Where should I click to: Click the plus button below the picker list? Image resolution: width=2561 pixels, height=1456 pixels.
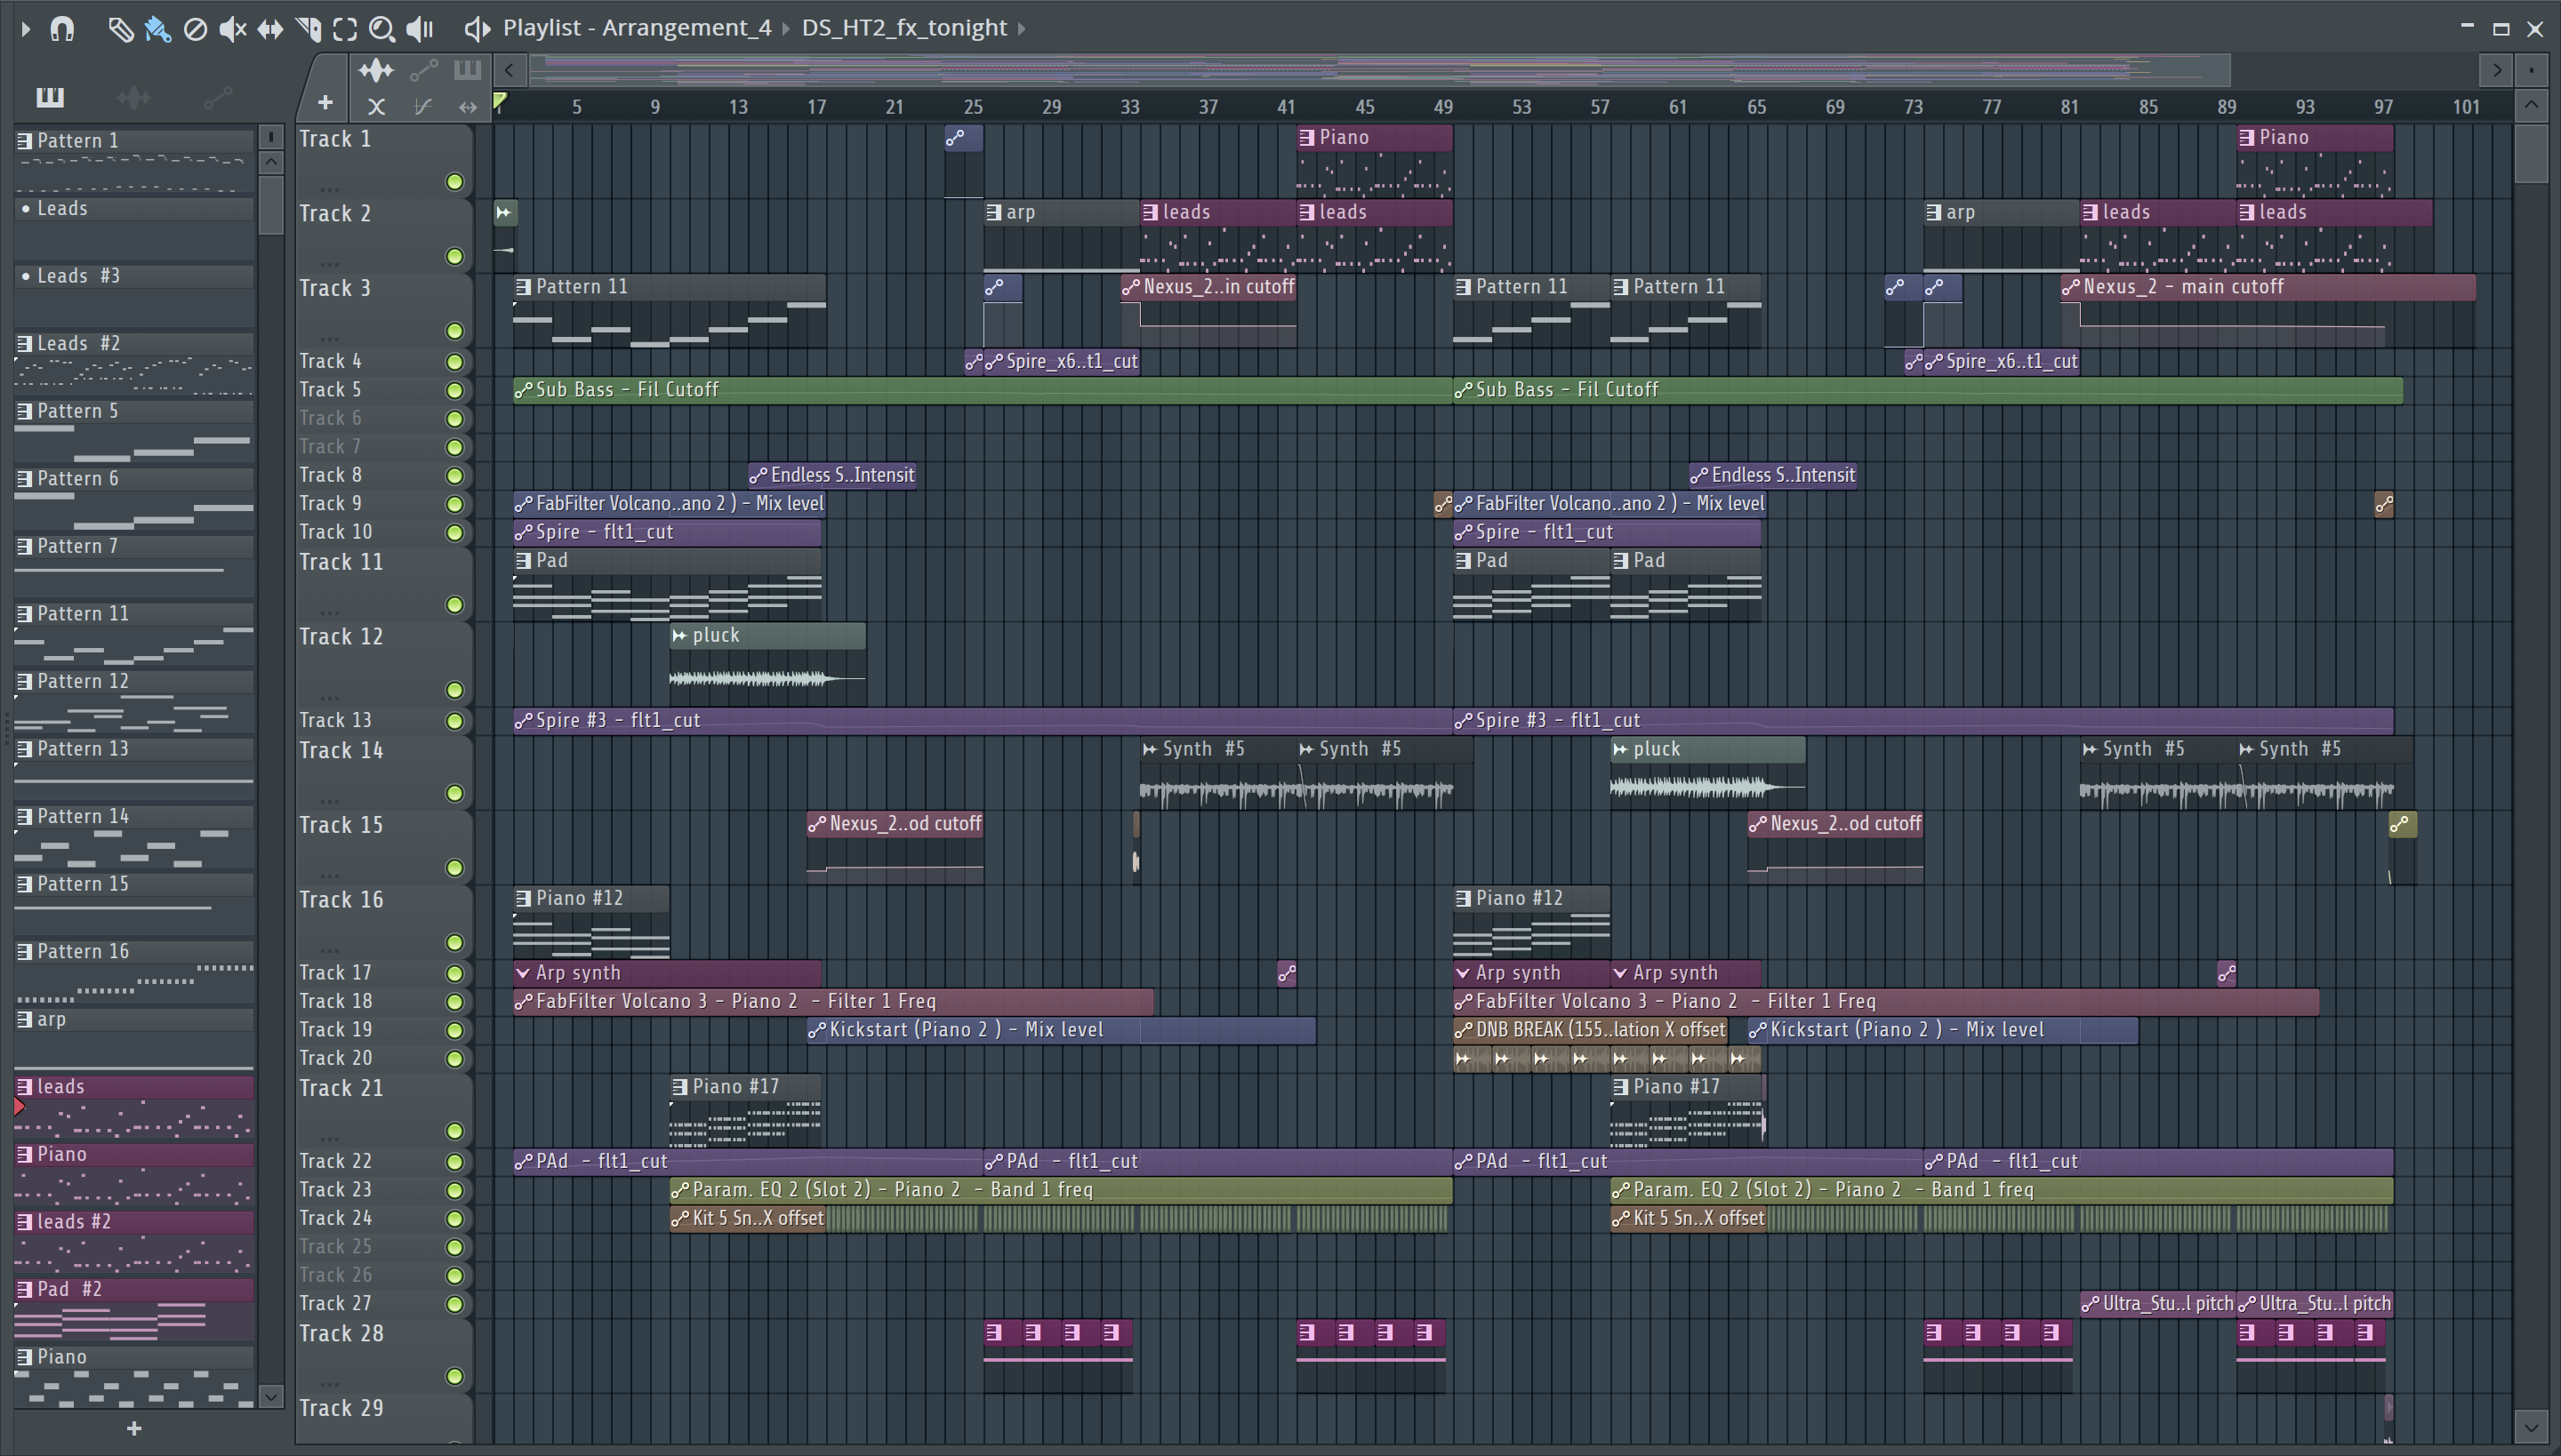click(x=134, y=1429)
